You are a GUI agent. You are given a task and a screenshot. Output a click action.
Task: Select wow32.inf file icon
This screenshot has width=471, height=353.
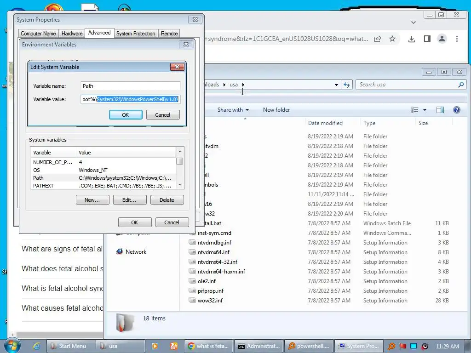point(192,300)
